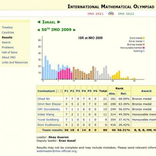Image resolution: width=156 pixels, height=156 pixels.
Task: Click right arrow after 50th IMO 2009
Action: [x=74, y=30]
